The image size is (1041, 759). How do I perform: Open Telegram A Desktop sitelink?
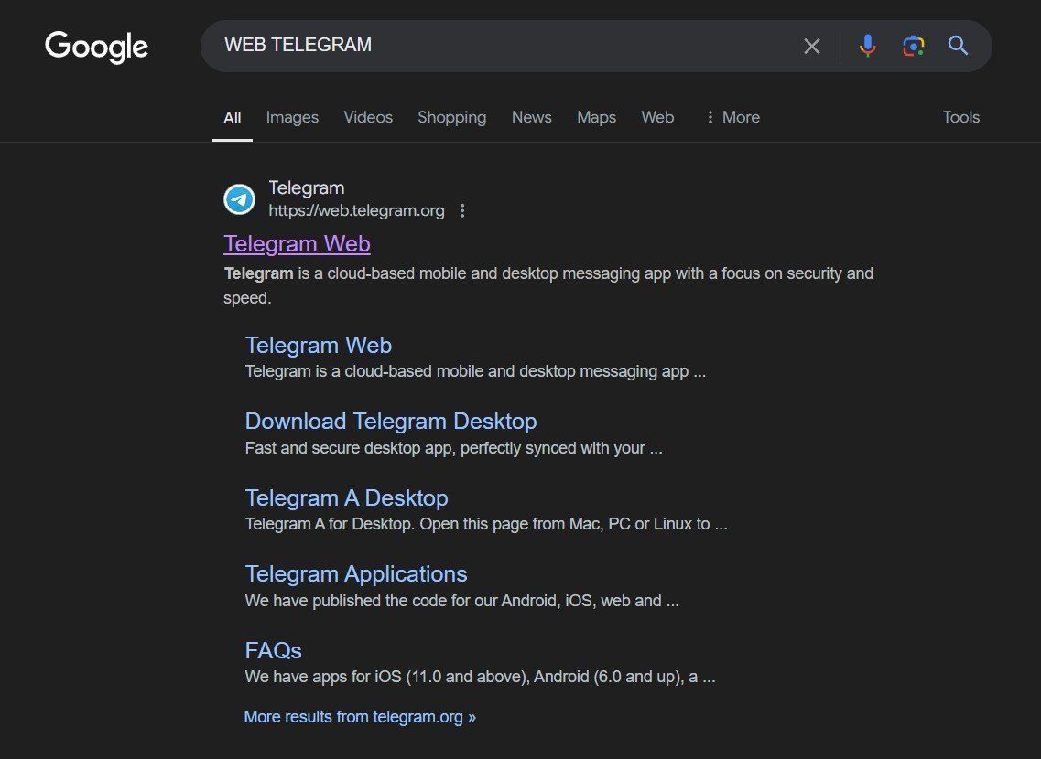click(x=346, y=497)
